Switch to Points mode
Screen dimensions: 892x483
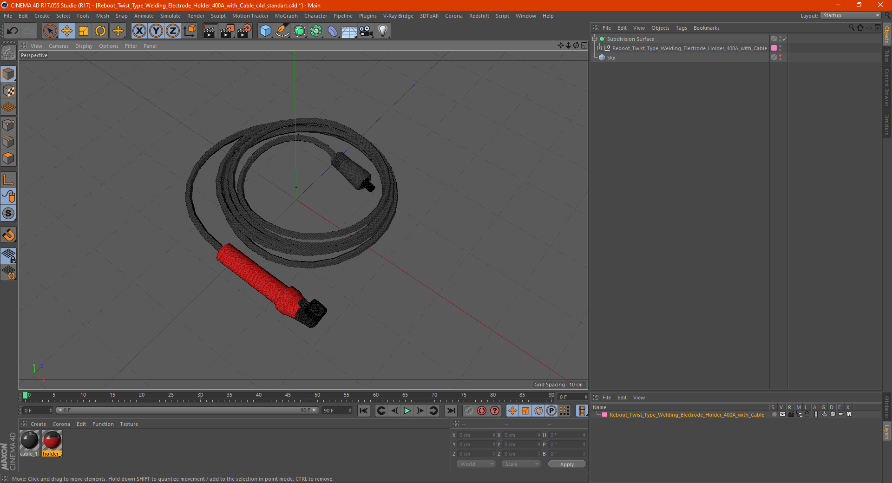click(8, 125)
